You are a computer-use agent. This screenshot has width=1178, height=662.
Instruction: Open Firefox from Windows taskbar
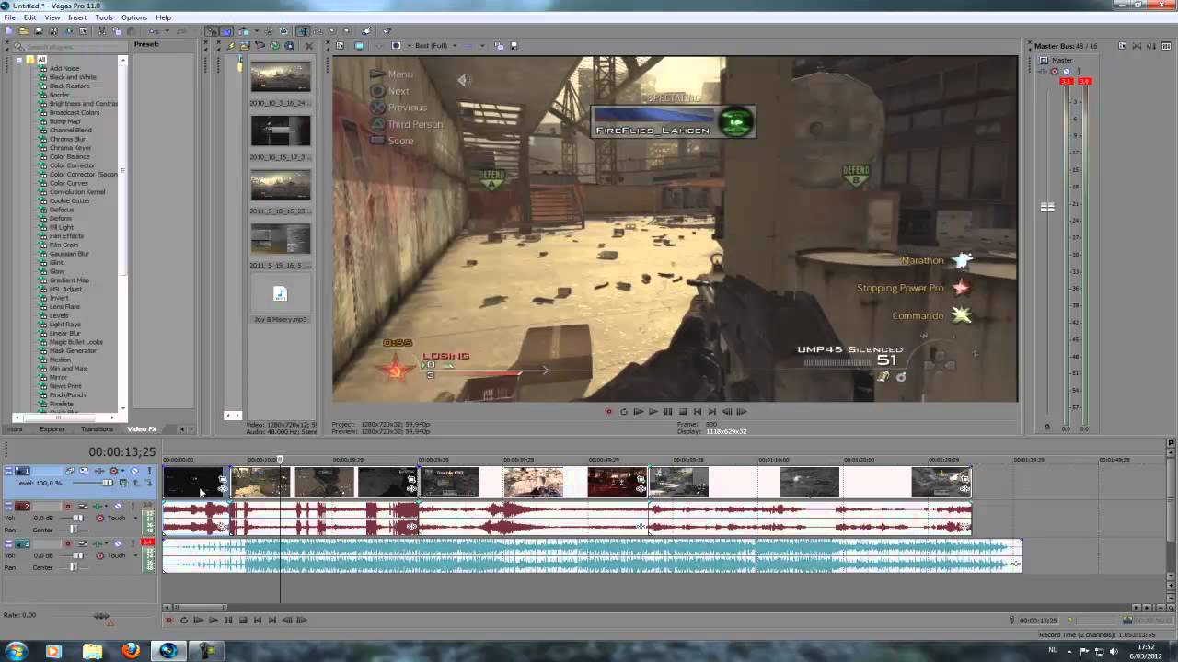[x=131, y=651]
